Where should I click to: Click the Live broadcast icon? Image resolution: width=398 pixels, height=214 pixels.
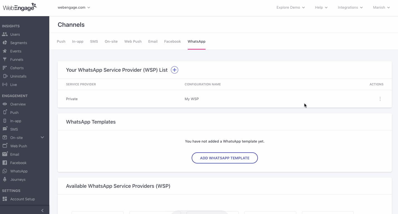click(x=4, y=85)
